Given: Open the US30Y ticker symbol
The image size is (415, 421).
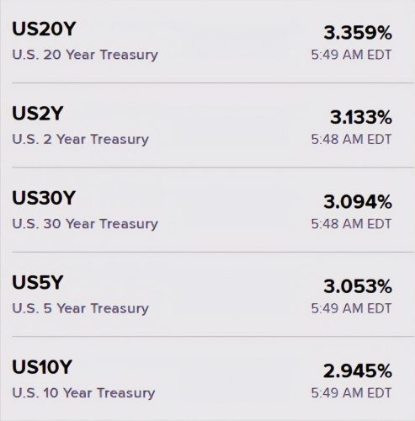Looking at the screenshot, I should click(44, 198).
